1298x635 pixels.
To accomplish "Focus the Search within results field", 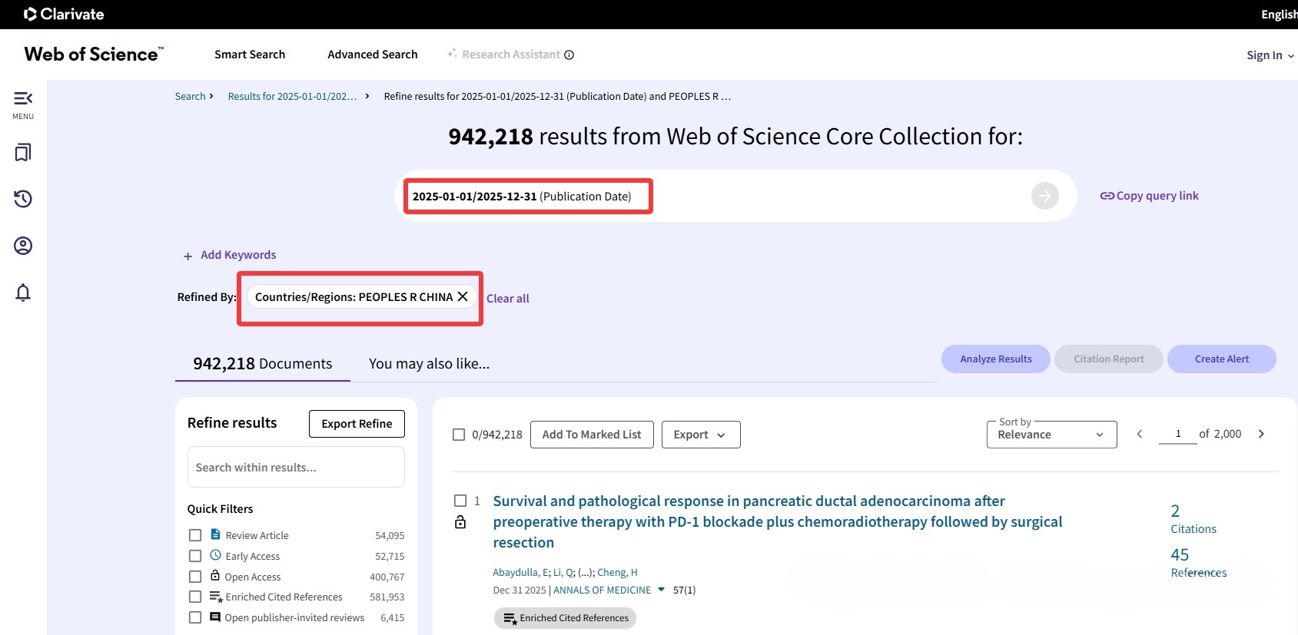I will (x=296, y=467).
